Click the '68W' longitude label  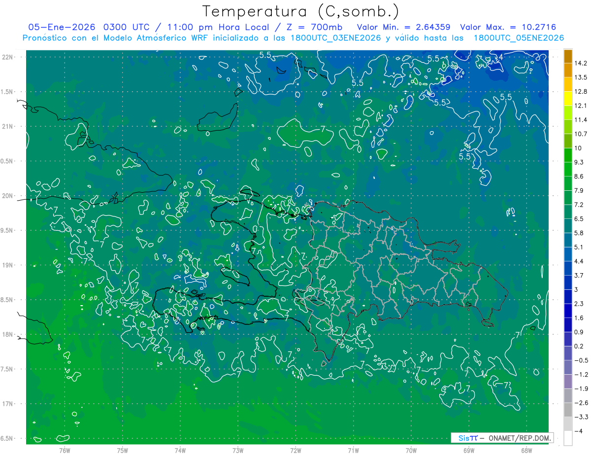coord(526,450)
